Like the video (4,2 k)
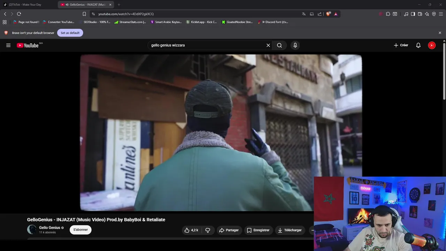 pos(191,230)
